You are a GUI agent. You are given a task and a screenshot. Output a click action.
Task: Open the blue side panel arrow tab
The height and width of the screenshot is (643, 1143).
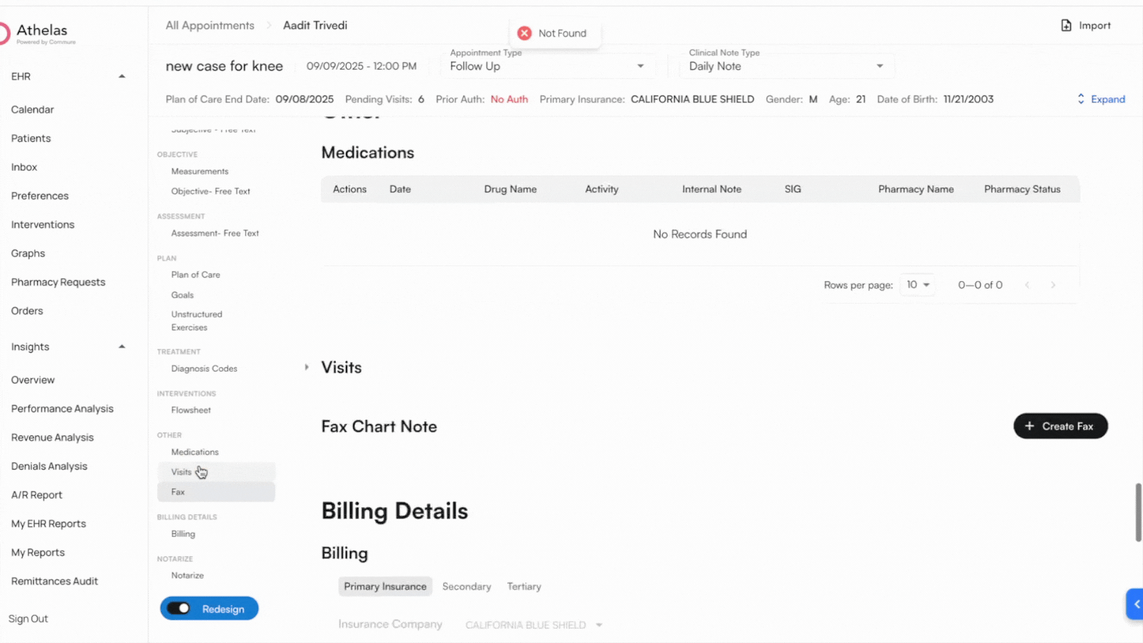point(1136,604)
